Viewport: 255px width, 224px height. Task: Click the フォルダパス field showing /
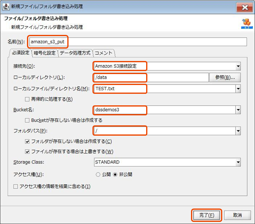point(165,131)
